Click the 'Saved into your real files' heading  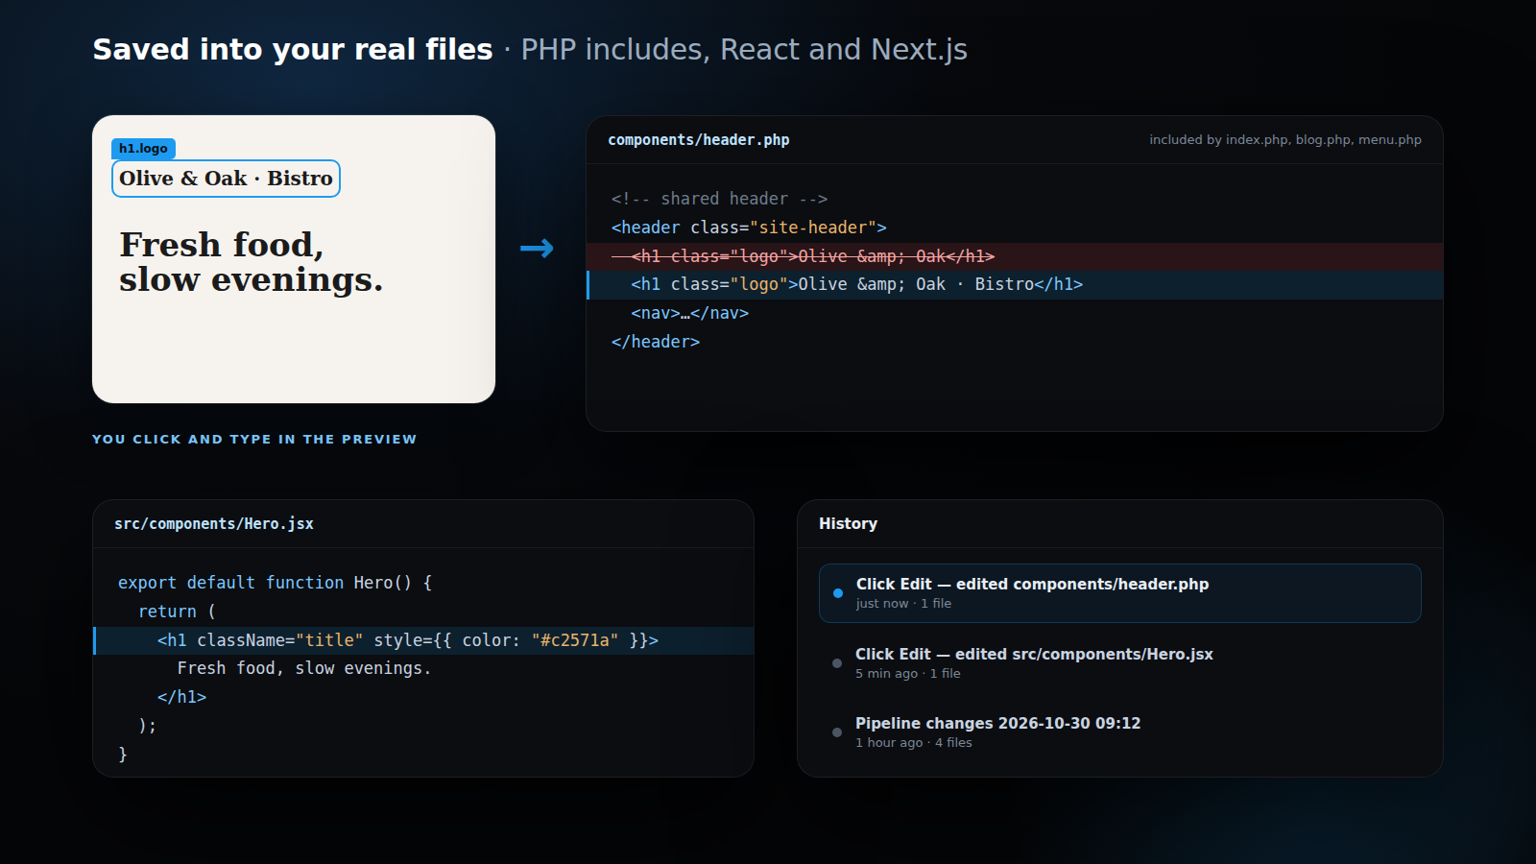(x=293, y=50)
